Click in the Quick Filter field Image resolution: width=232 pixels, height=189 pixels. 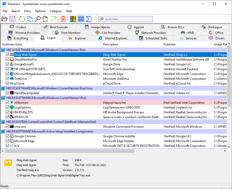126,19
